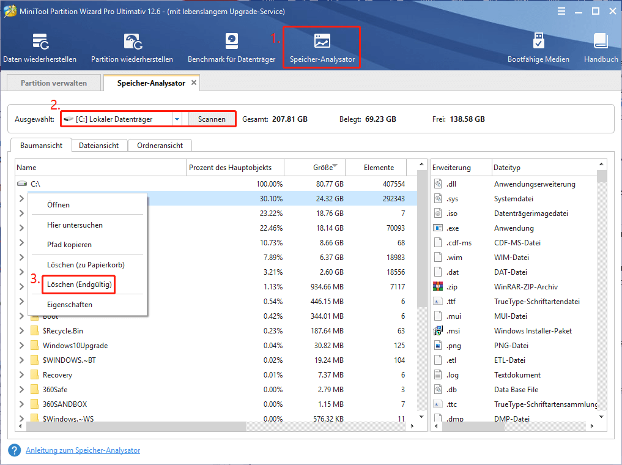The height and width of the screenshot is (465, 622).
Task: Open the Anleitung zum Speicher-Analysator link
Action: [x=83, y=450]
